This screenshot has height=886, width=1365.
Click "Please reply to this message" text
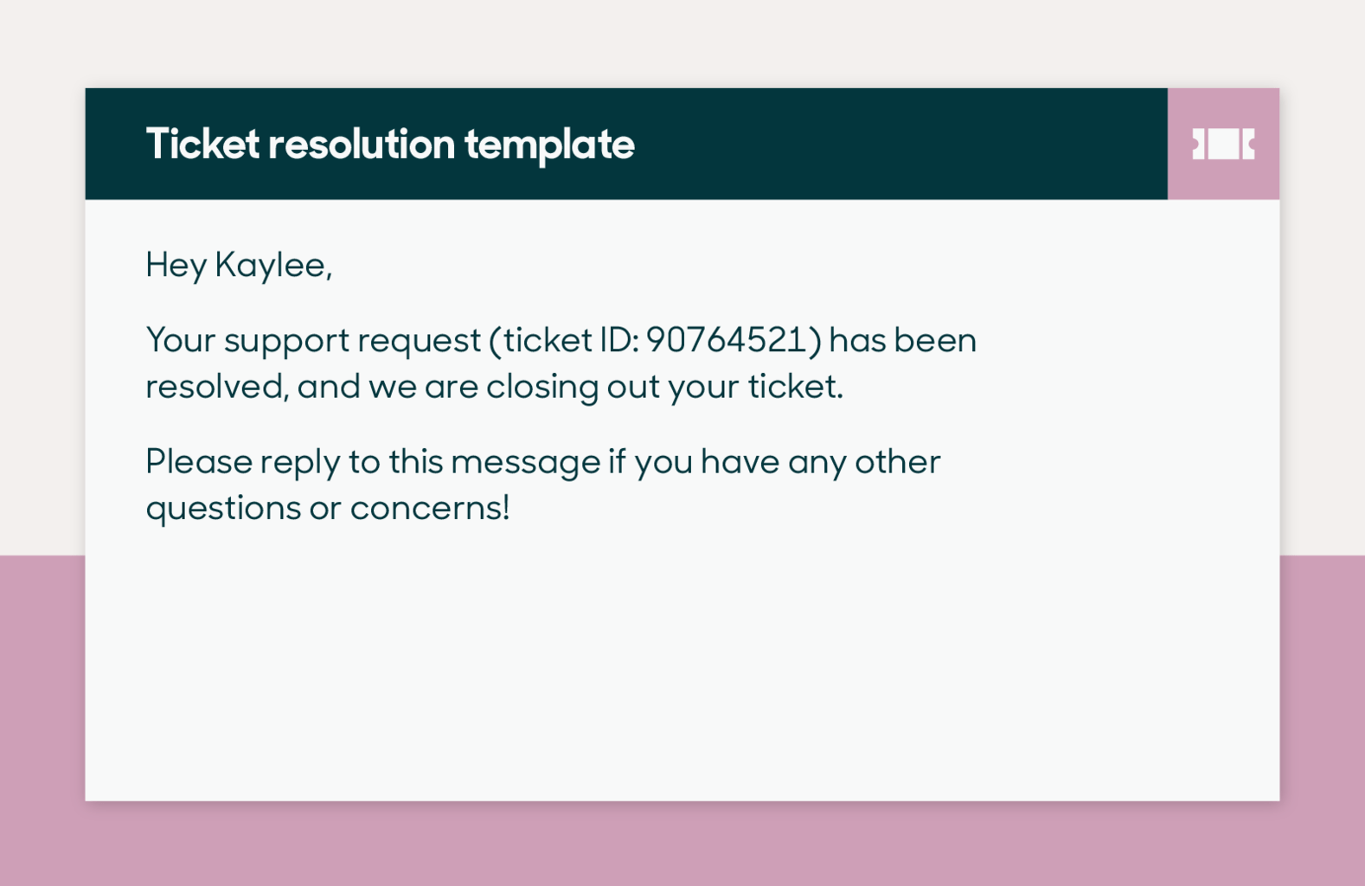pos(373,462)
